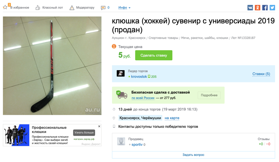
Task: Show location 'на карте' link
Action: (172, 118)
